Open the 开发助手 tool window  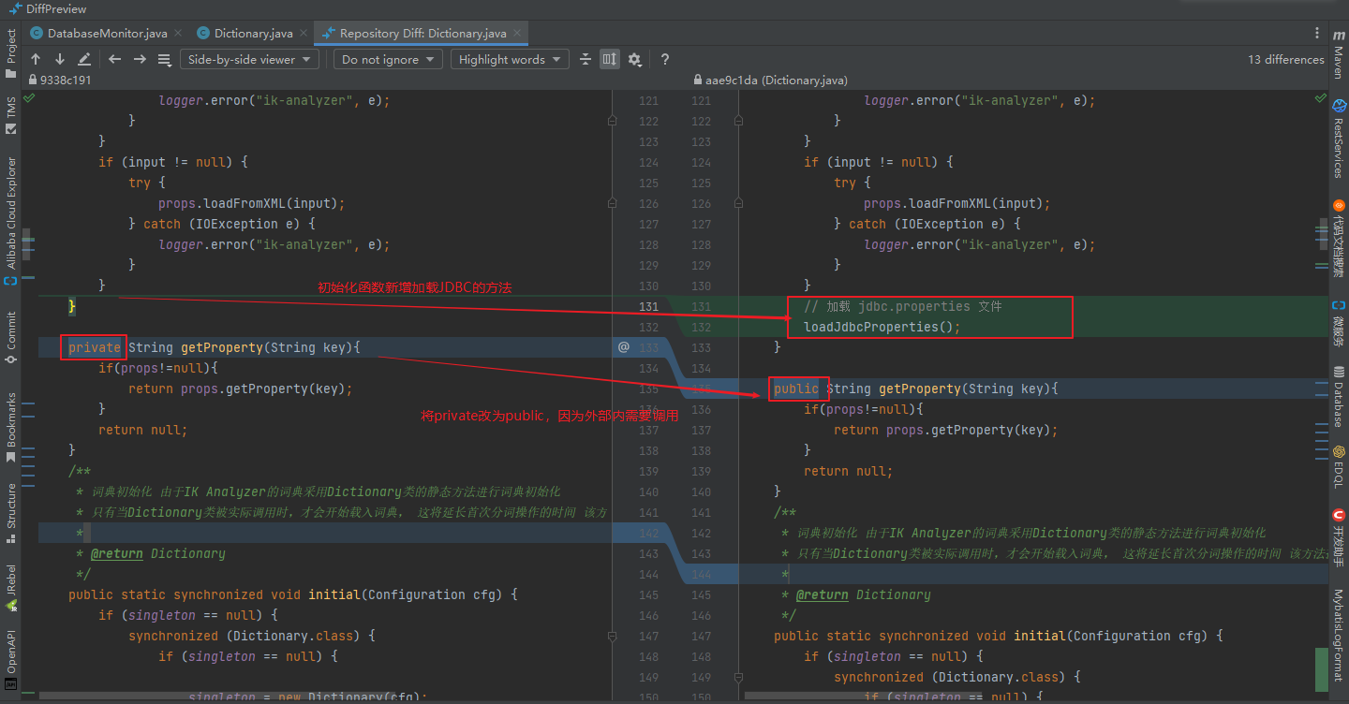[x=1339, y=538]
